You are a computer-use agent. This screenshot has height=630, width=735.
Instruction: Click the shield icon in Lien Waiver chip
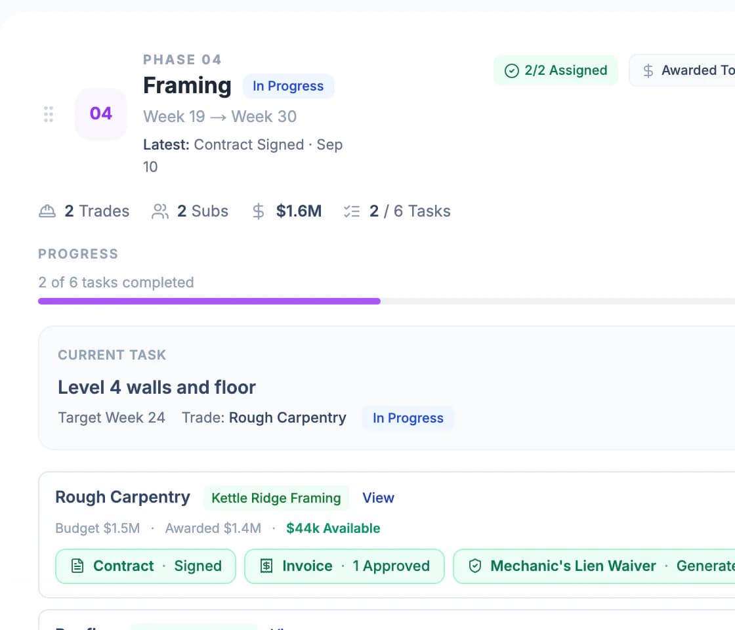pyautogui.click(x=475, y=566)
